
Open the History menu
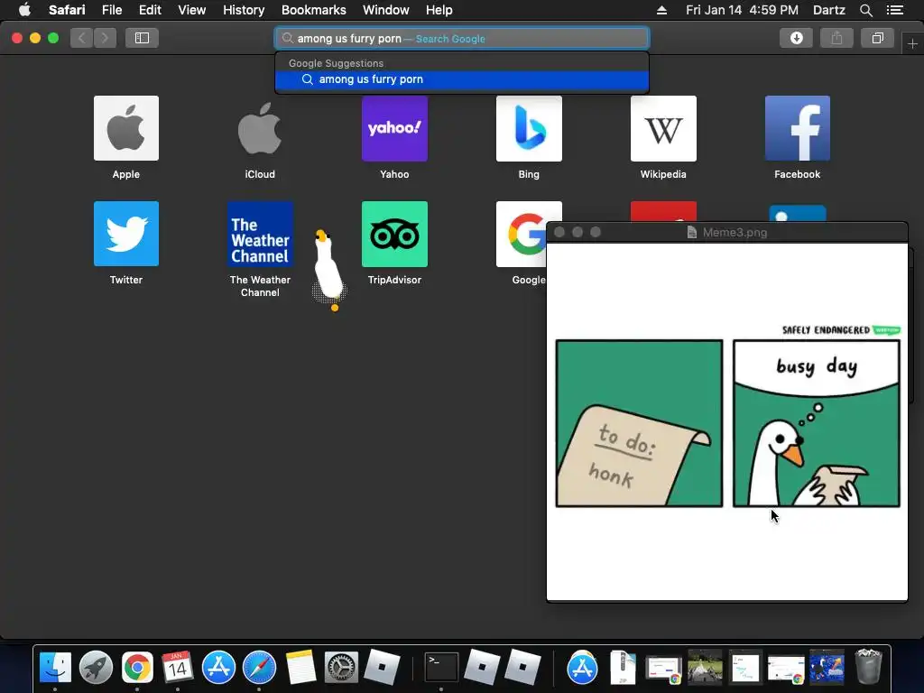click(x=244, y=10)
